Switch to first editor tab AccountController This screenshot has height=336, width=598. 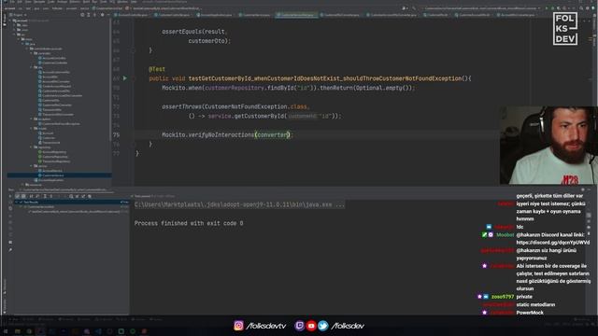click(x=131, y=15)
